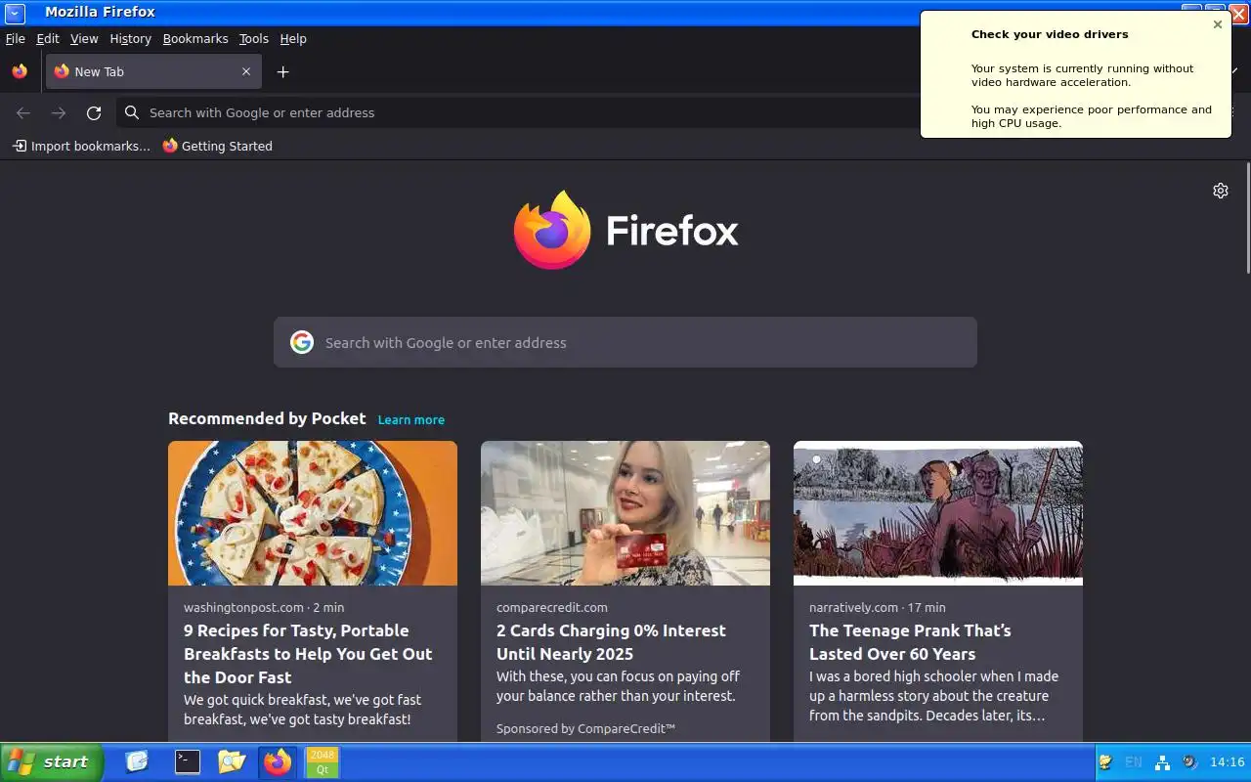Click Sponsored by CompareCredit text

click(585, 728)
